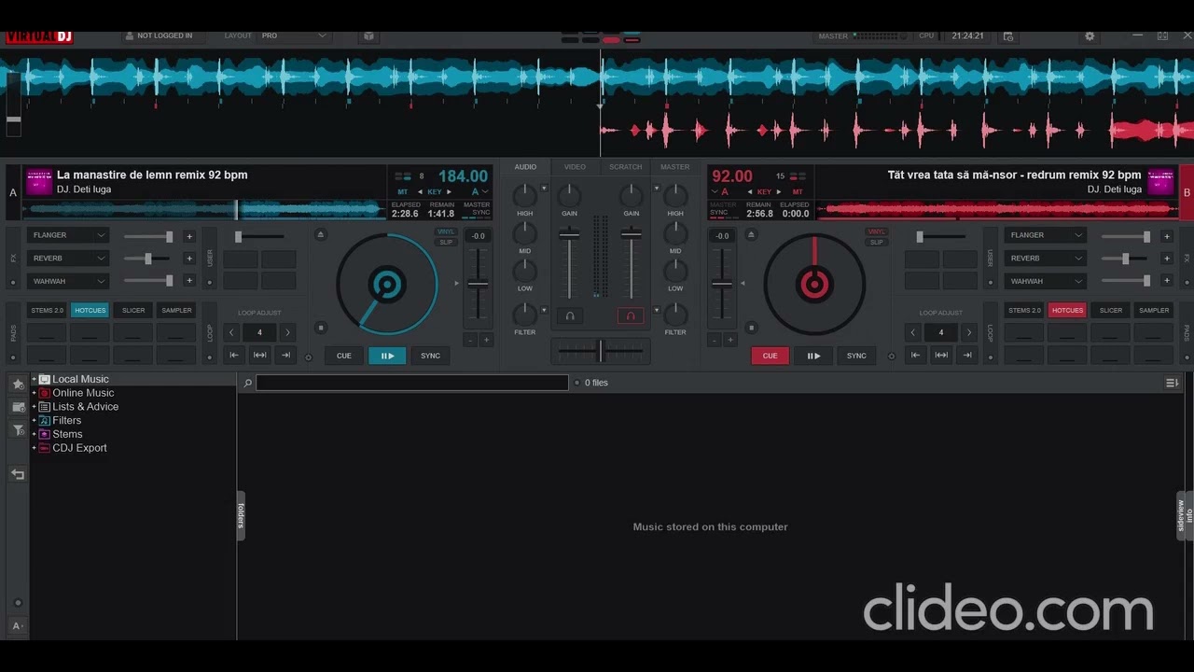The image size is (1194, 672).
Task: Play/pause the right deck B
Action: (x=813, y=356)
